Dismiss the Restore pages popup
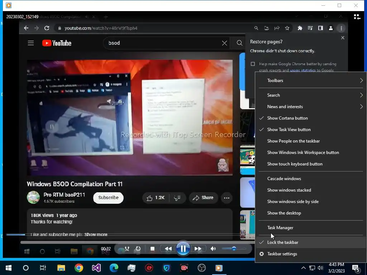This screenshot has width=367, height=275. 343,38
